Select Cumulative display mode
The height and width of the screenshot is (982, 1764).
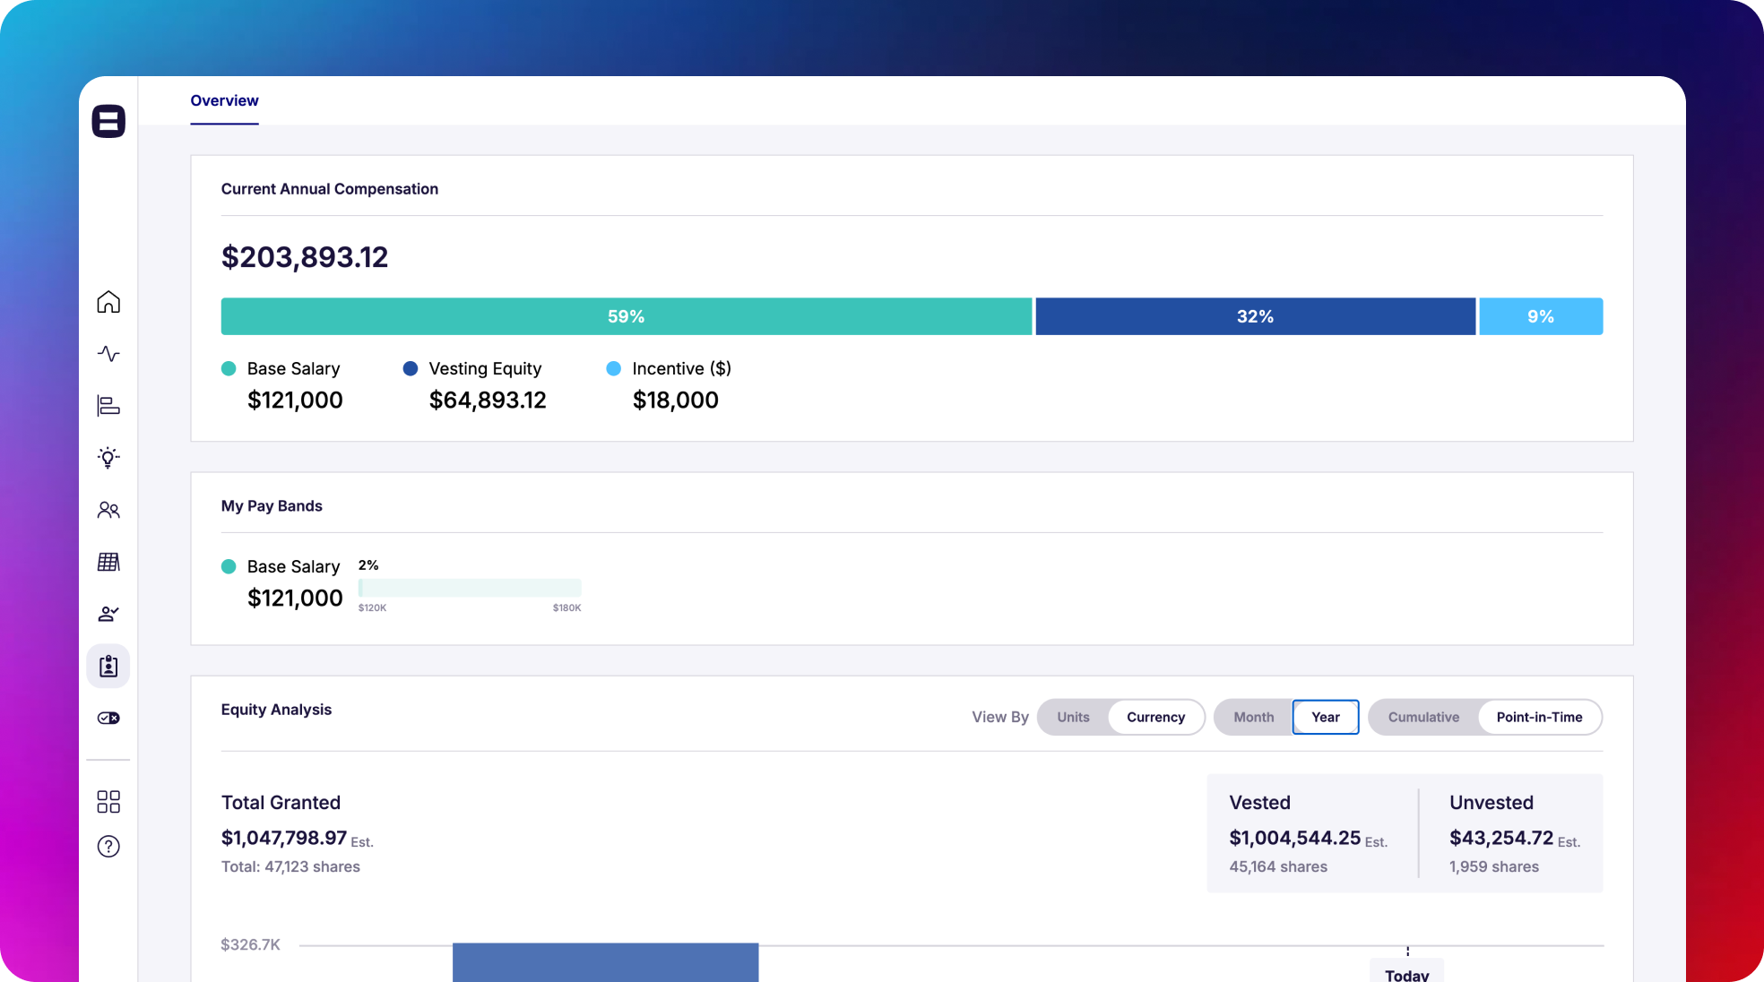1423,717
